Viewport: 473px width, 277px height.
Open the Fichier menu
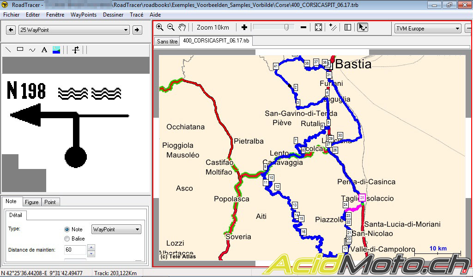click(x=11, y=15)
